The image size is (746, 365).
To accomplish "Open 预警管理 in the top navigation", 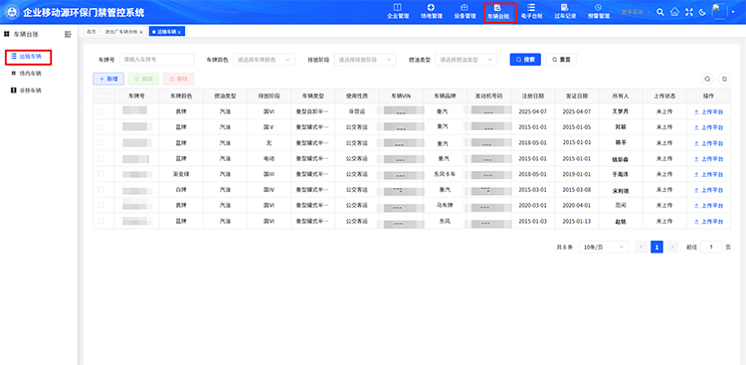I will coord(599,11).
